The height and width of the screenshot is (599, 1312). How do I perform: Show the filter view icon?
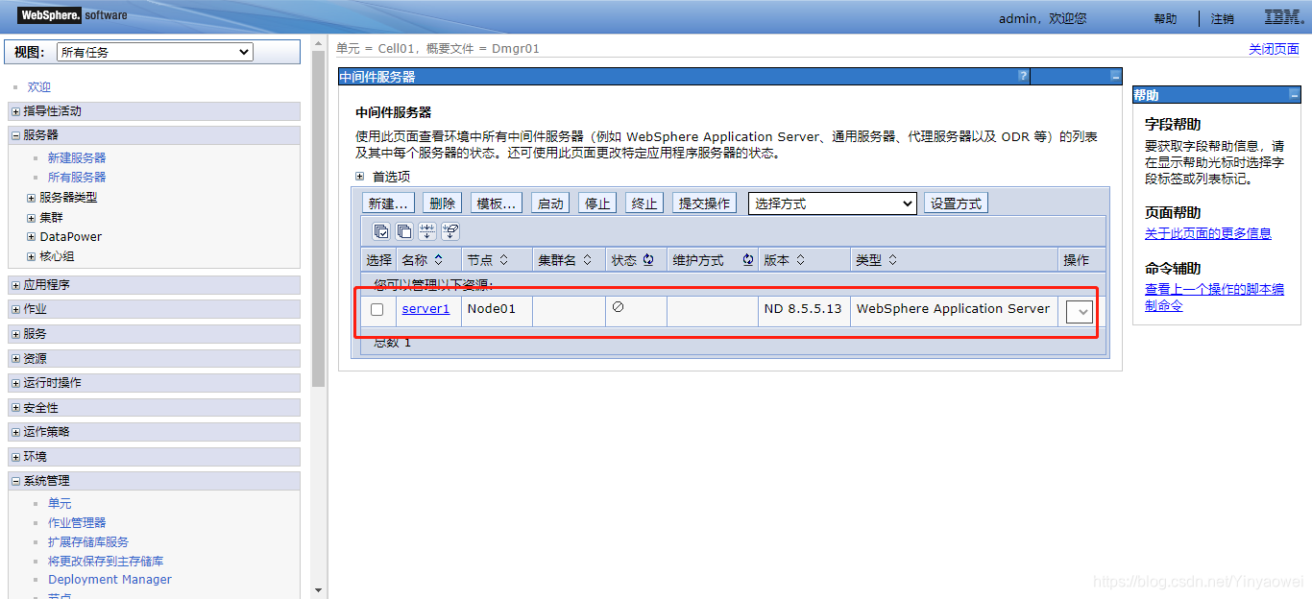coord(427,231)
